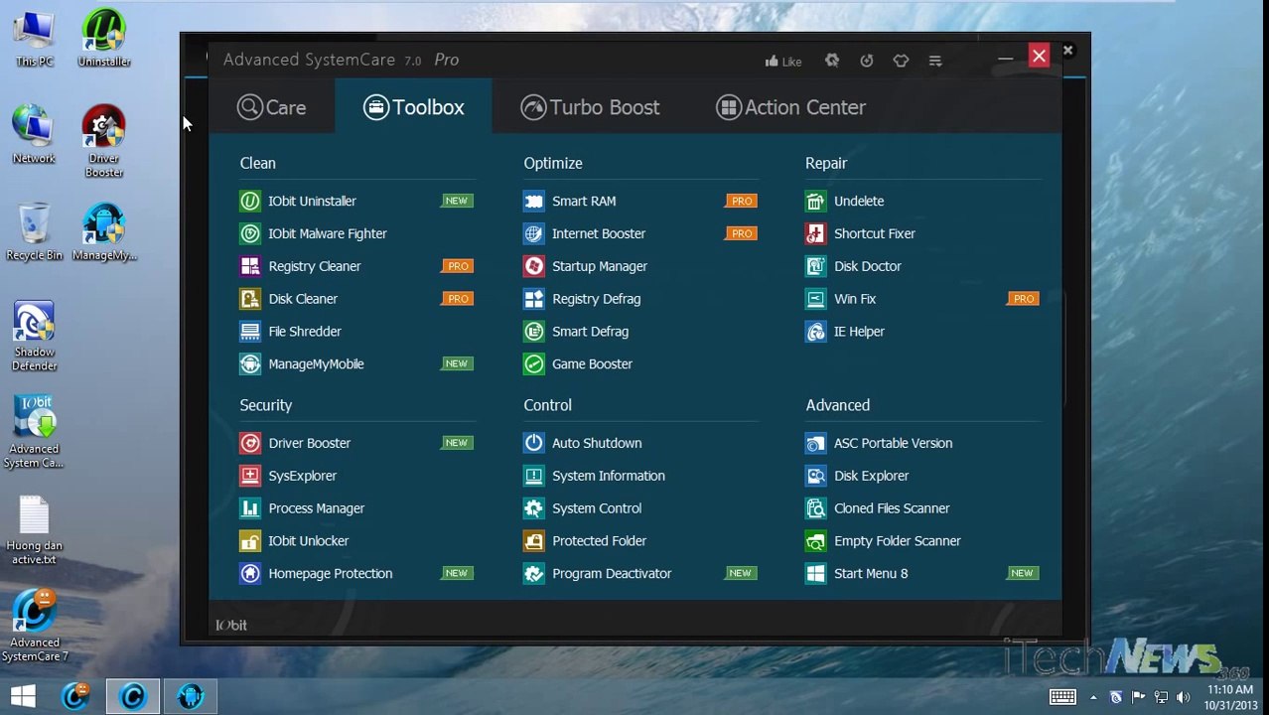Click the Like thumbs-up button
1269x715 pixels.
click(x=783, y=62)
